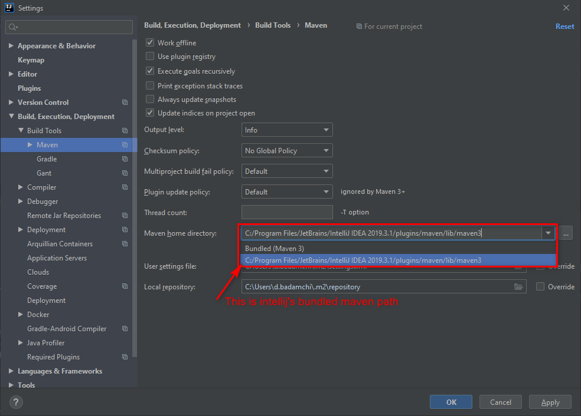Enable Use plugin registry checkbox
Screen dimensions: 581x416
coord(150,56)
